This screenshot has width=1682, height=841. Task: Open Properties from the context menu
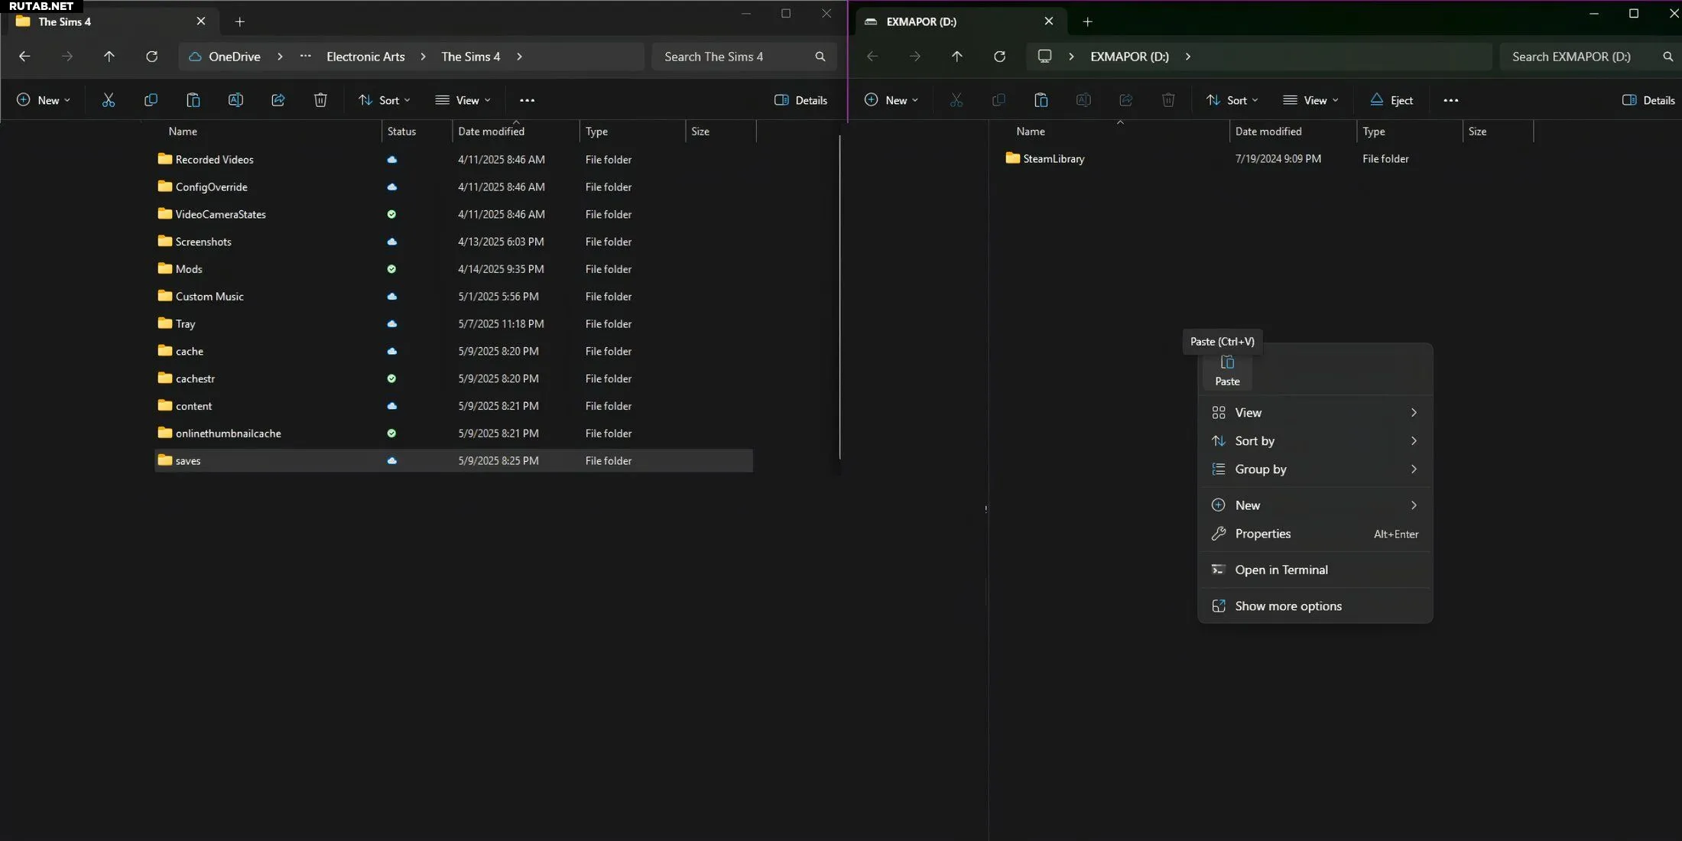coord(1262,534)
